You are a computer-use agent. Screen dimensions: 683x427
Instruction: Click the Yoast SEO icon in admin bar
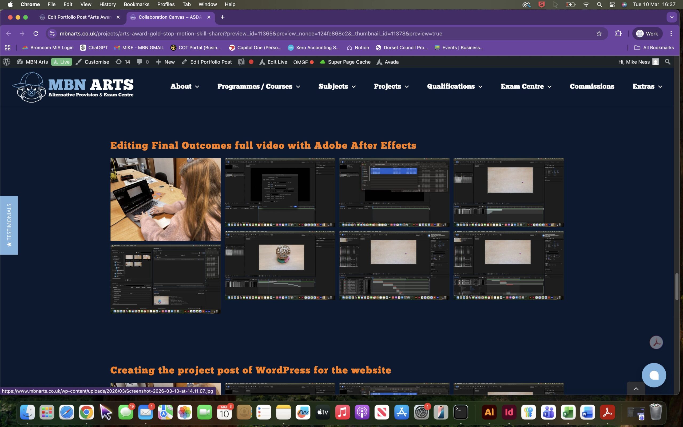pos(241,62)
